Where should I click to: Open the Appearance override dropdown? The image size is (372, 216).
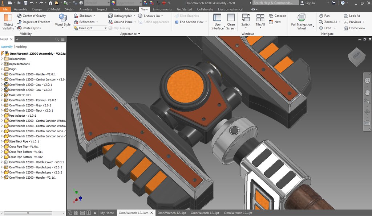(129, 3)
